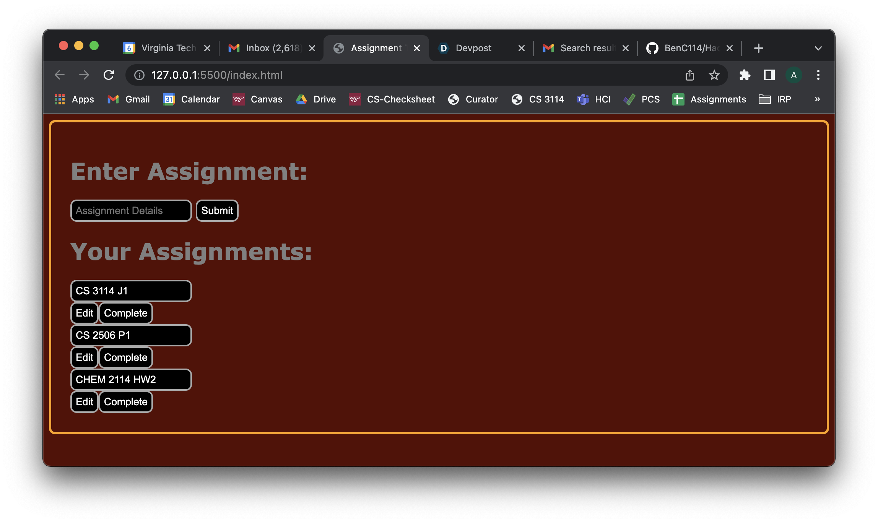Open a new browser tab
Screen dimensions: 878x523
point(758,48)
